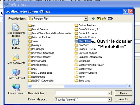This screenshot has height=105, width=140.
Task: Select the Uninstall Information folder
Action: [88, 57]
